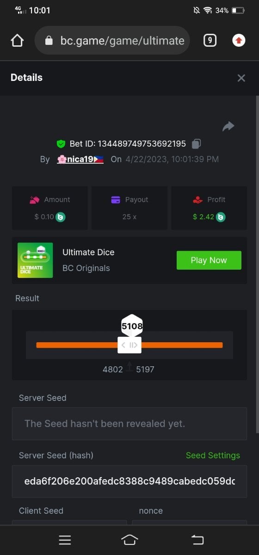Screen dimensions: 259x555
Task: Open nica19 user profile
Action: [x=80, y=159]
